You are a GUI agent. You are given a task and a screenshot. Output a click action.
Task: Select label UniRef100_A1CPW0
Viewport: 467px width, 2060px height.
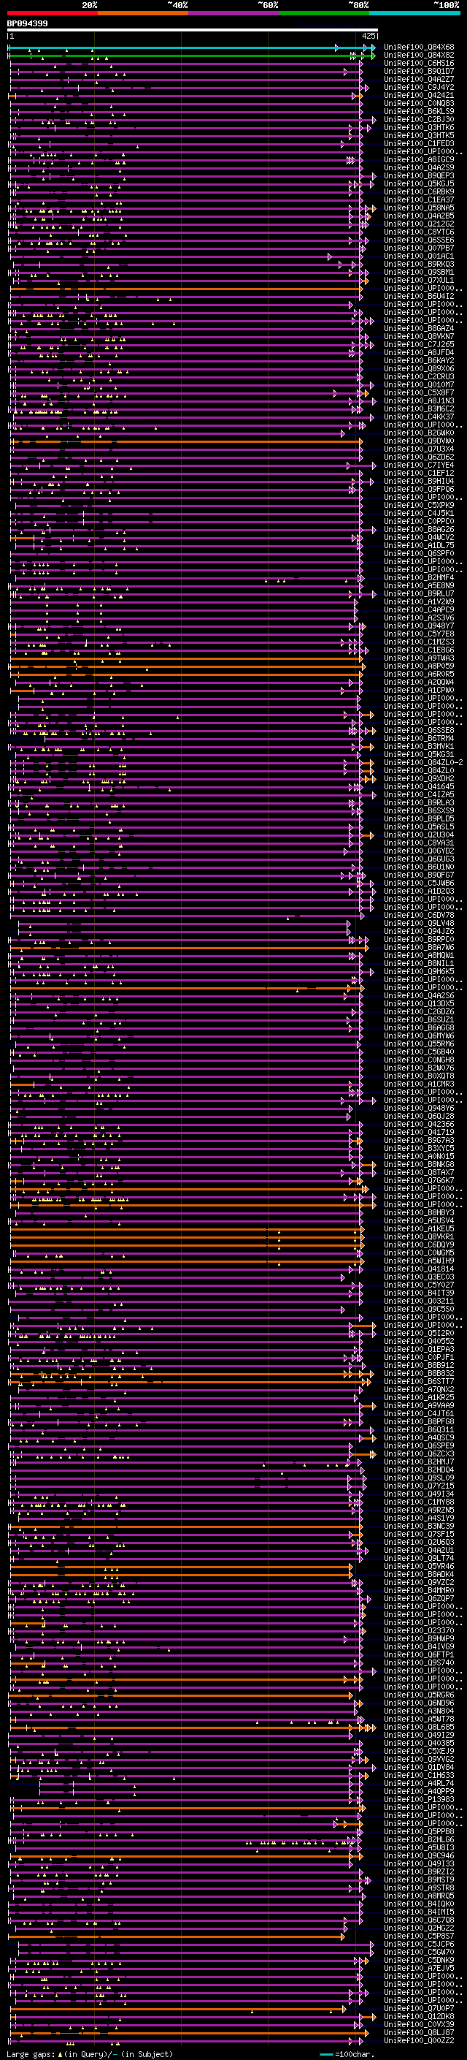(419, 689)
